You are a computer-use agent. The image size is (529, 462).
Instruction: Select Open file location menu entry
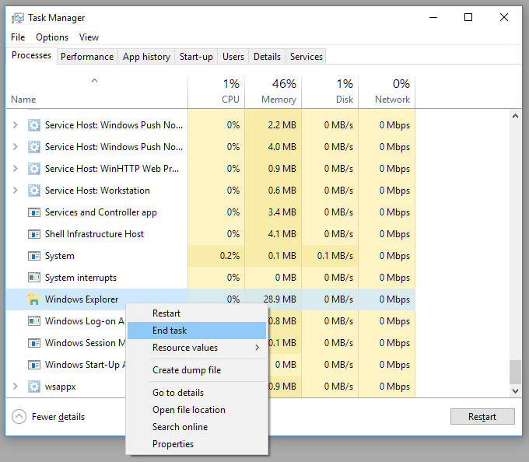[x=197, y=410]
